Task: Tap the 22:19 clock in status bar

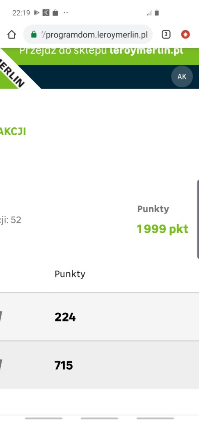Action: 21,13
